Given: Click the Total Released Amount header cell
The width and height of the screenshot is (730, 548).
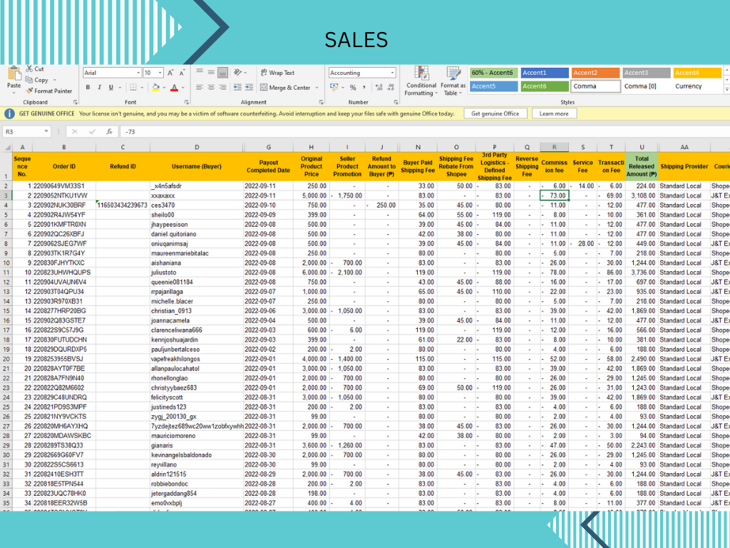Looking at the screenshot, I should coord(642,166).
